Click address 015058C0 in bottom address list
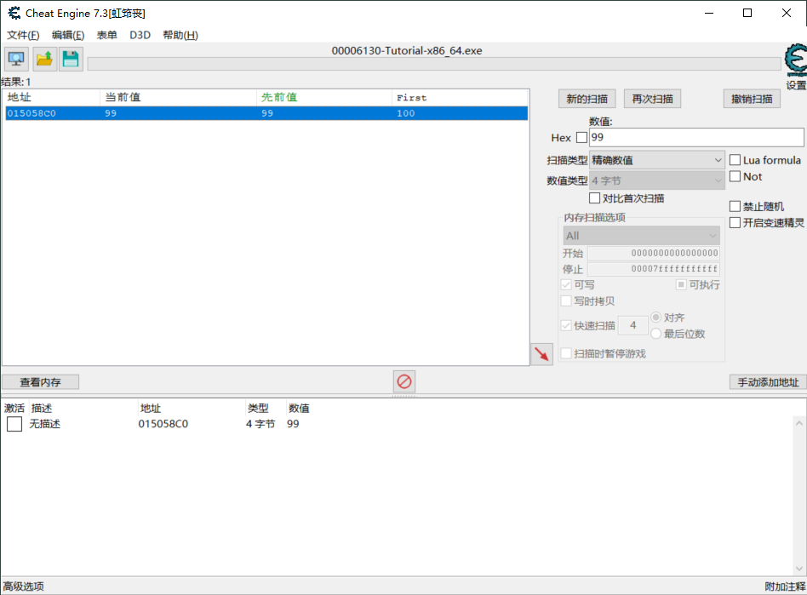Viewport: 807px width, 595px height. 163,424
